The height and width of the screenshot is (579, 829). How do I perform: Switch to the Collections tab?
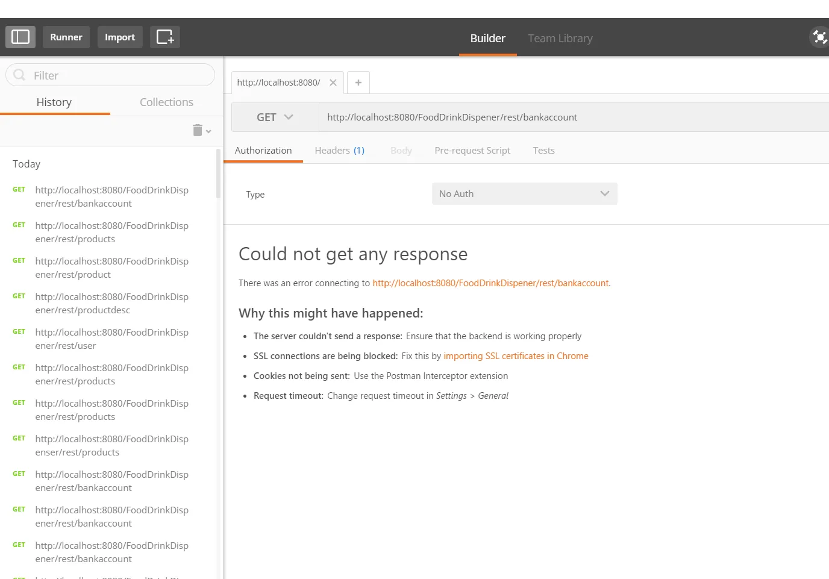point(166,102)
